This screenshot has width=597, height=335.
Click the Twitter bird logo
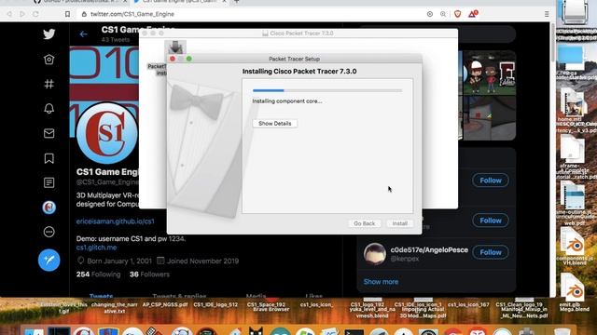pyautogui.click(x=49, y=34)
